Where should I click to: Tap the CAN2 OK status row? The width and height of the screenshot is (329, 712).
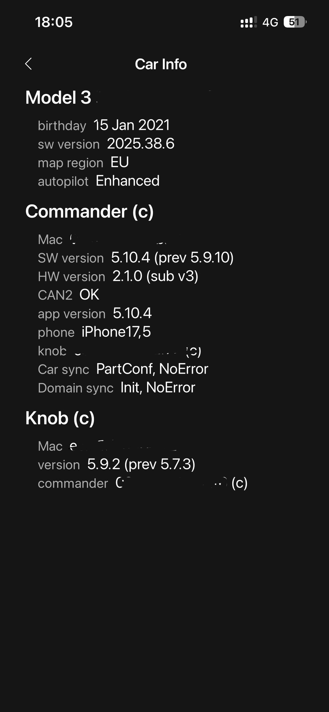[69, 295]
